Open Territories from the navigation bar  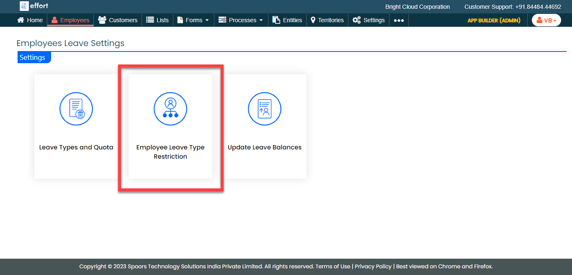(x=327, y=20)
